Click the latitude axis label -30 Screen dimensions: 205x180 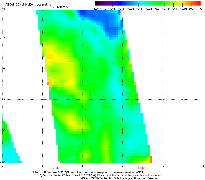coord(2,9)
